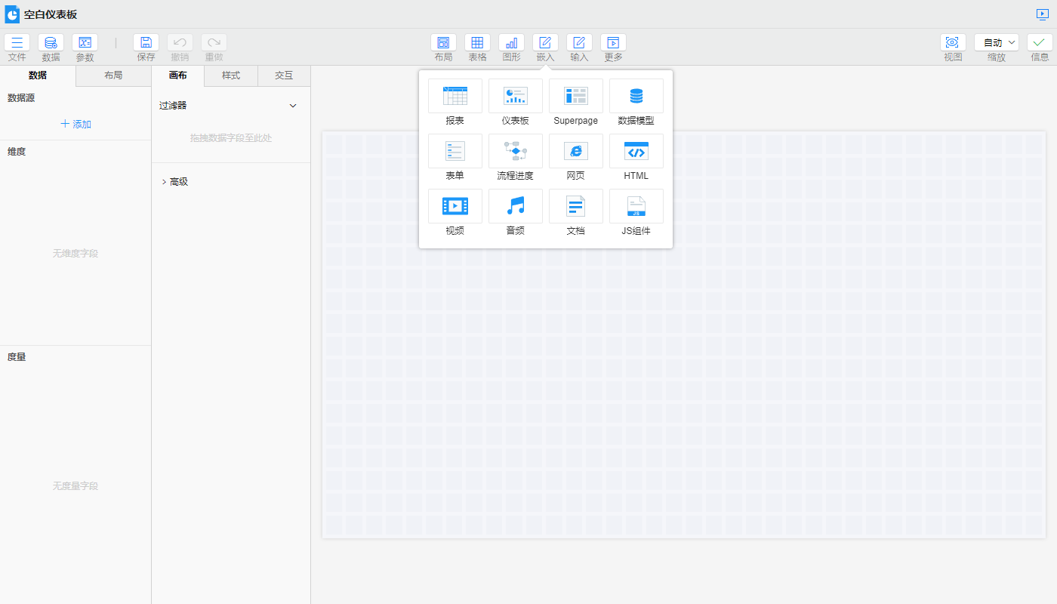Open the 缩放 zoom dropdown showing 自动
1057x604 pixels.
click(x=996, y=43)
